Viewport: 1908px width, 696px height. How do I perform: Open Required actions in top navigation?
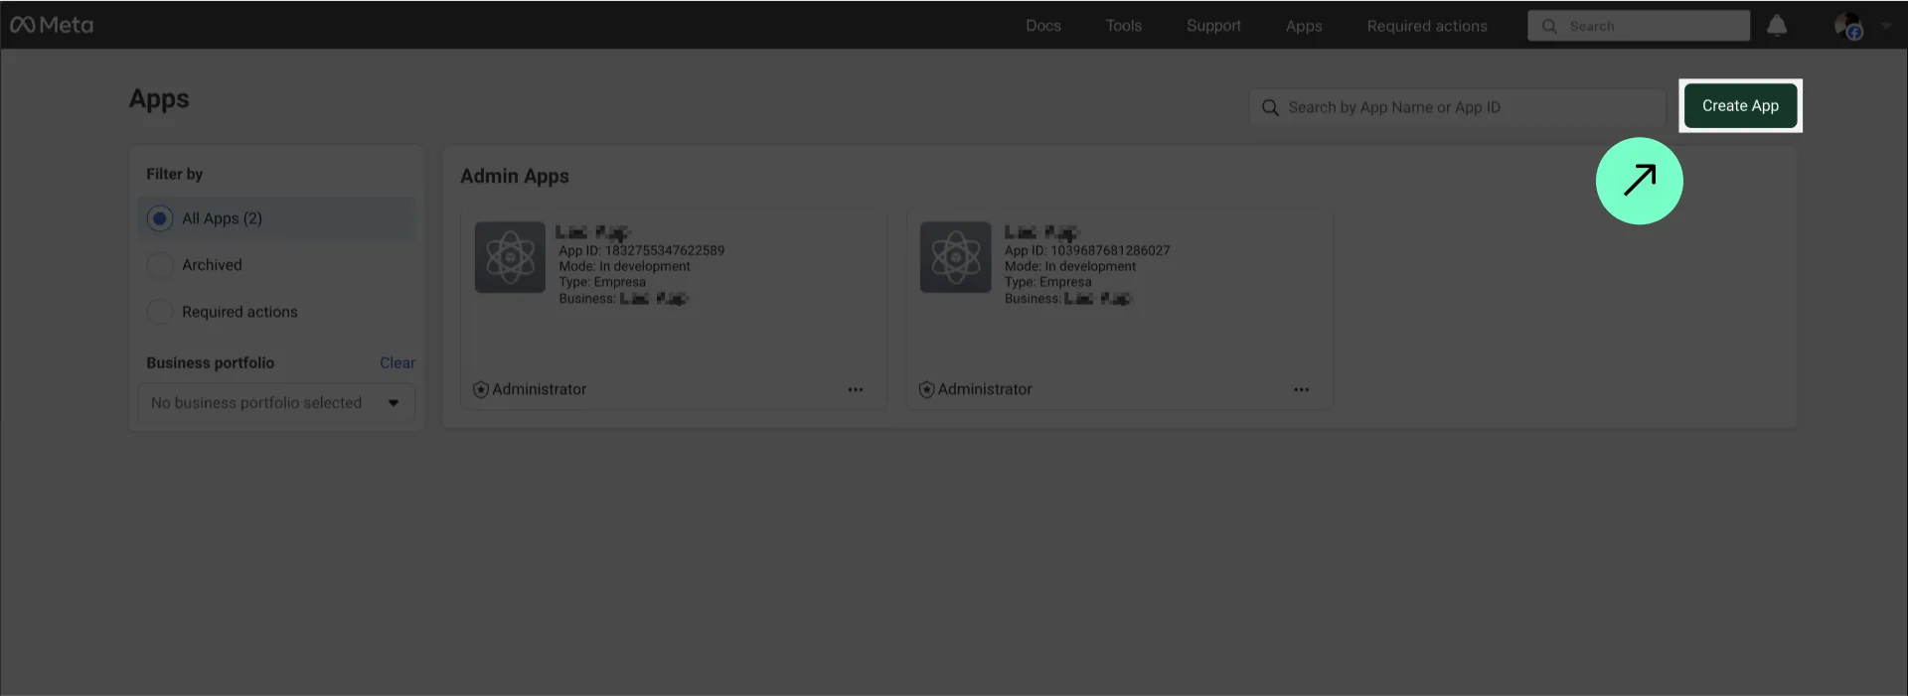1427,26
